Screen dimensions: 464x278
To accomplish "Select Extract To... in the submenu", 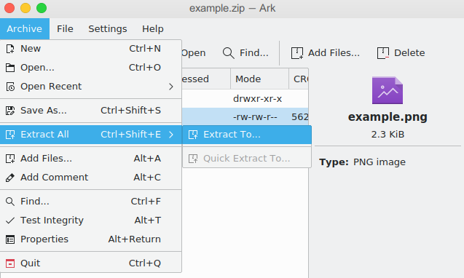I will tap(247, 135).
